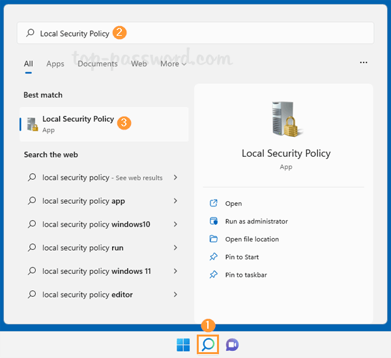
Task: Select 'local security policy run' web suggestion
Action: click(x=83, y=248)
